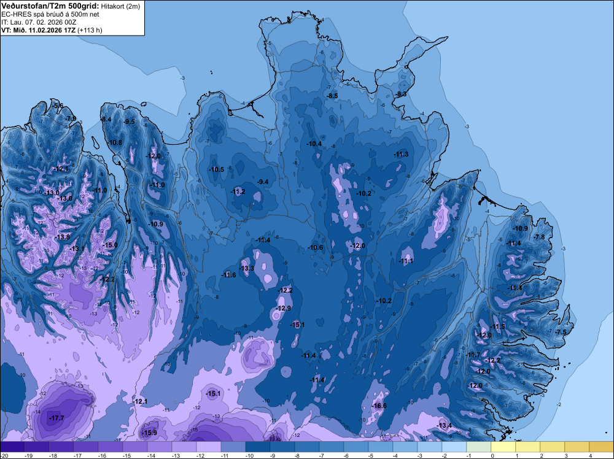The image size is (614, 459).
Task: Click the -9.4 temperature value on the map
Action: [x=263, y=182]
